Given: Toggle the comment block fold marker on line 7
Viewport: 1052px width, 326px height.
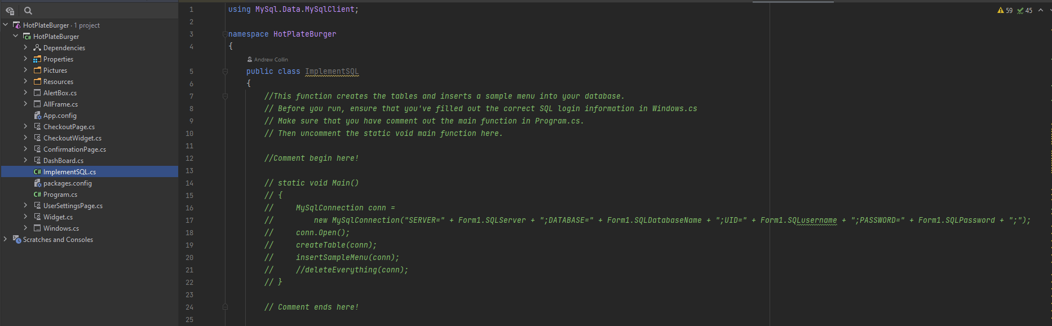Looking at the screenshot, I should (225, 96).
